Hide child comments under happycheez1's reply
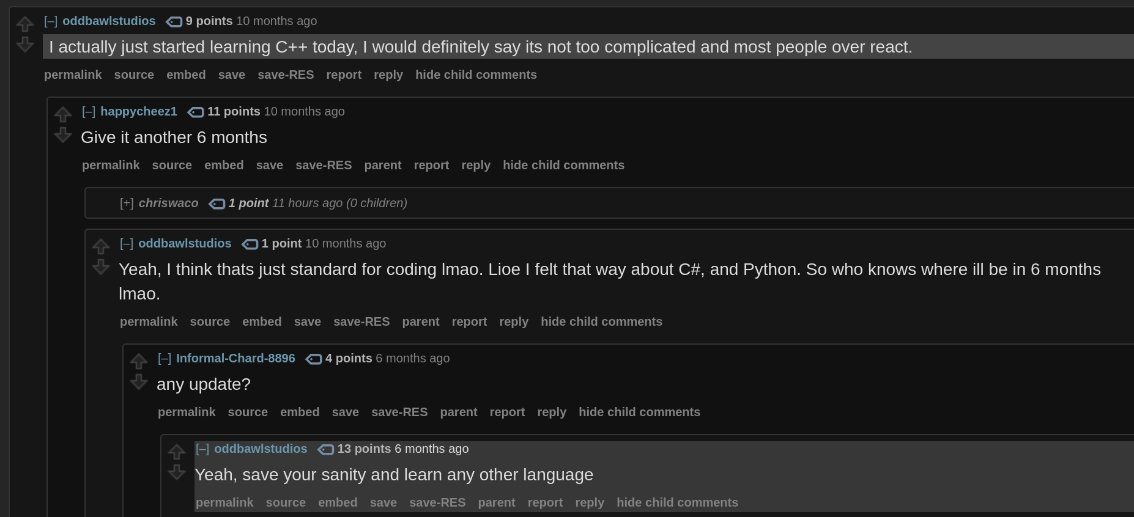The height and width of the screenshot is (517, 1134). coord(563,165)
